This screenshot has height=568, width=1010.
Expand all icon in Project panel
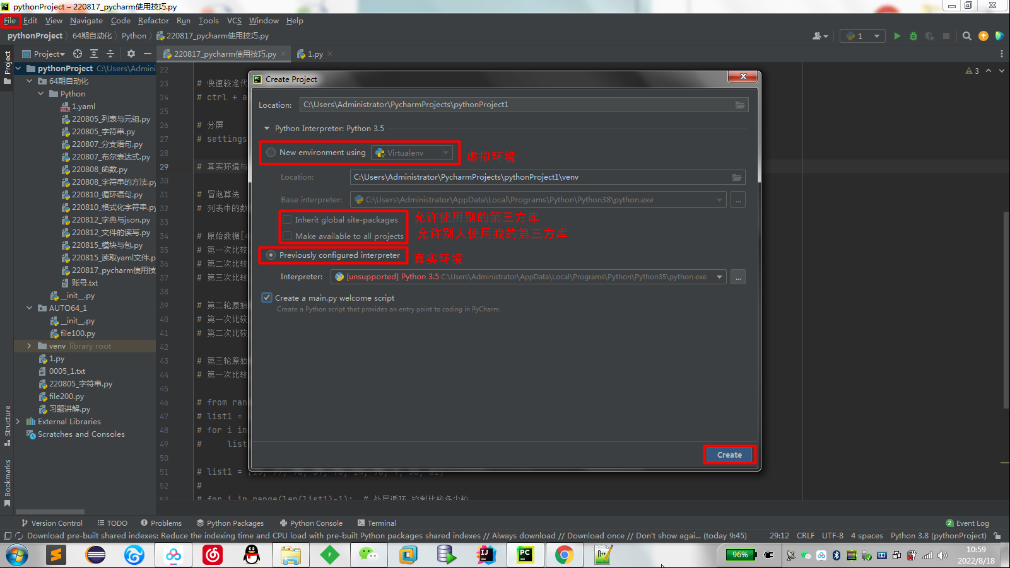[x=94, y=54]
